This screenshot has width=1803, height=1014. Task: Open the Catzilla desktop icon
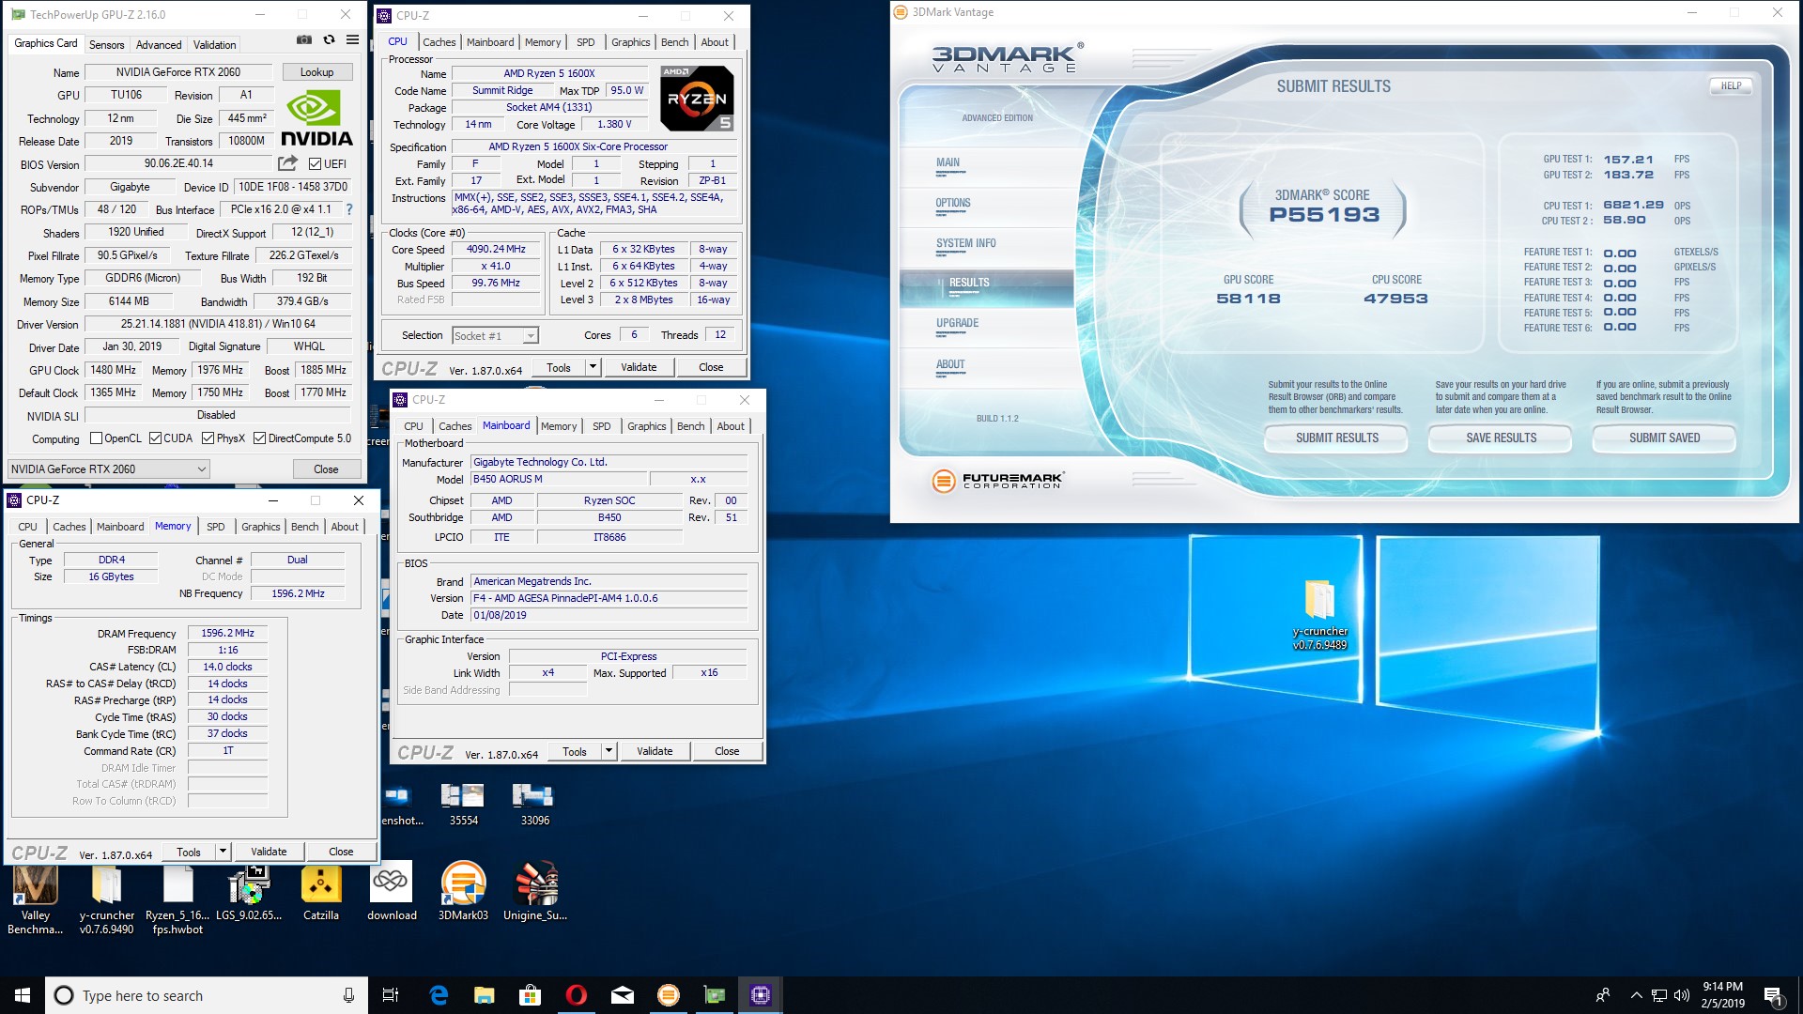pos(321,893)
